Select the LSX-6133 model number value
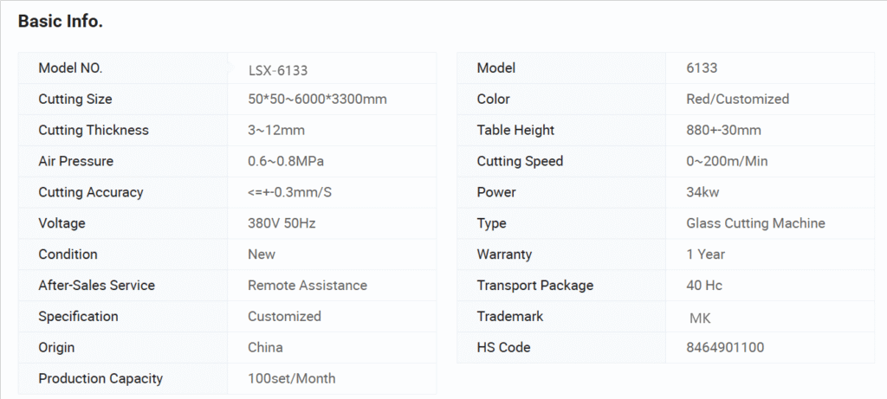887x399 pixels. point(277,70)
